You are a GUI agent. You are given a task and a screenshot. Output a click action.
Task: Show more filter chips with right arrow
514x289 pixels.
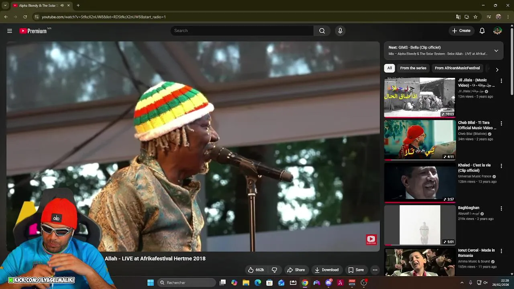[497, 69]
